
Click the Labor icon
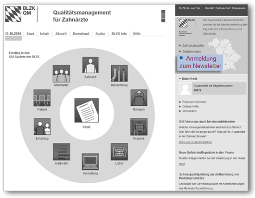pyautogui.click(x=119, y=152)
